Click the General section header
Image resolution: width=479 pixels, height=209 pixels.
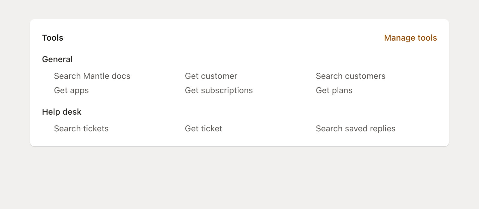click(57, 59)
